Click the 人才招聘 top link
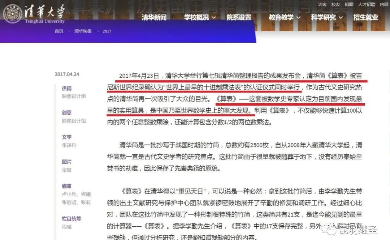The width and height of the screenshot is (390, 240). pos(367,4)
